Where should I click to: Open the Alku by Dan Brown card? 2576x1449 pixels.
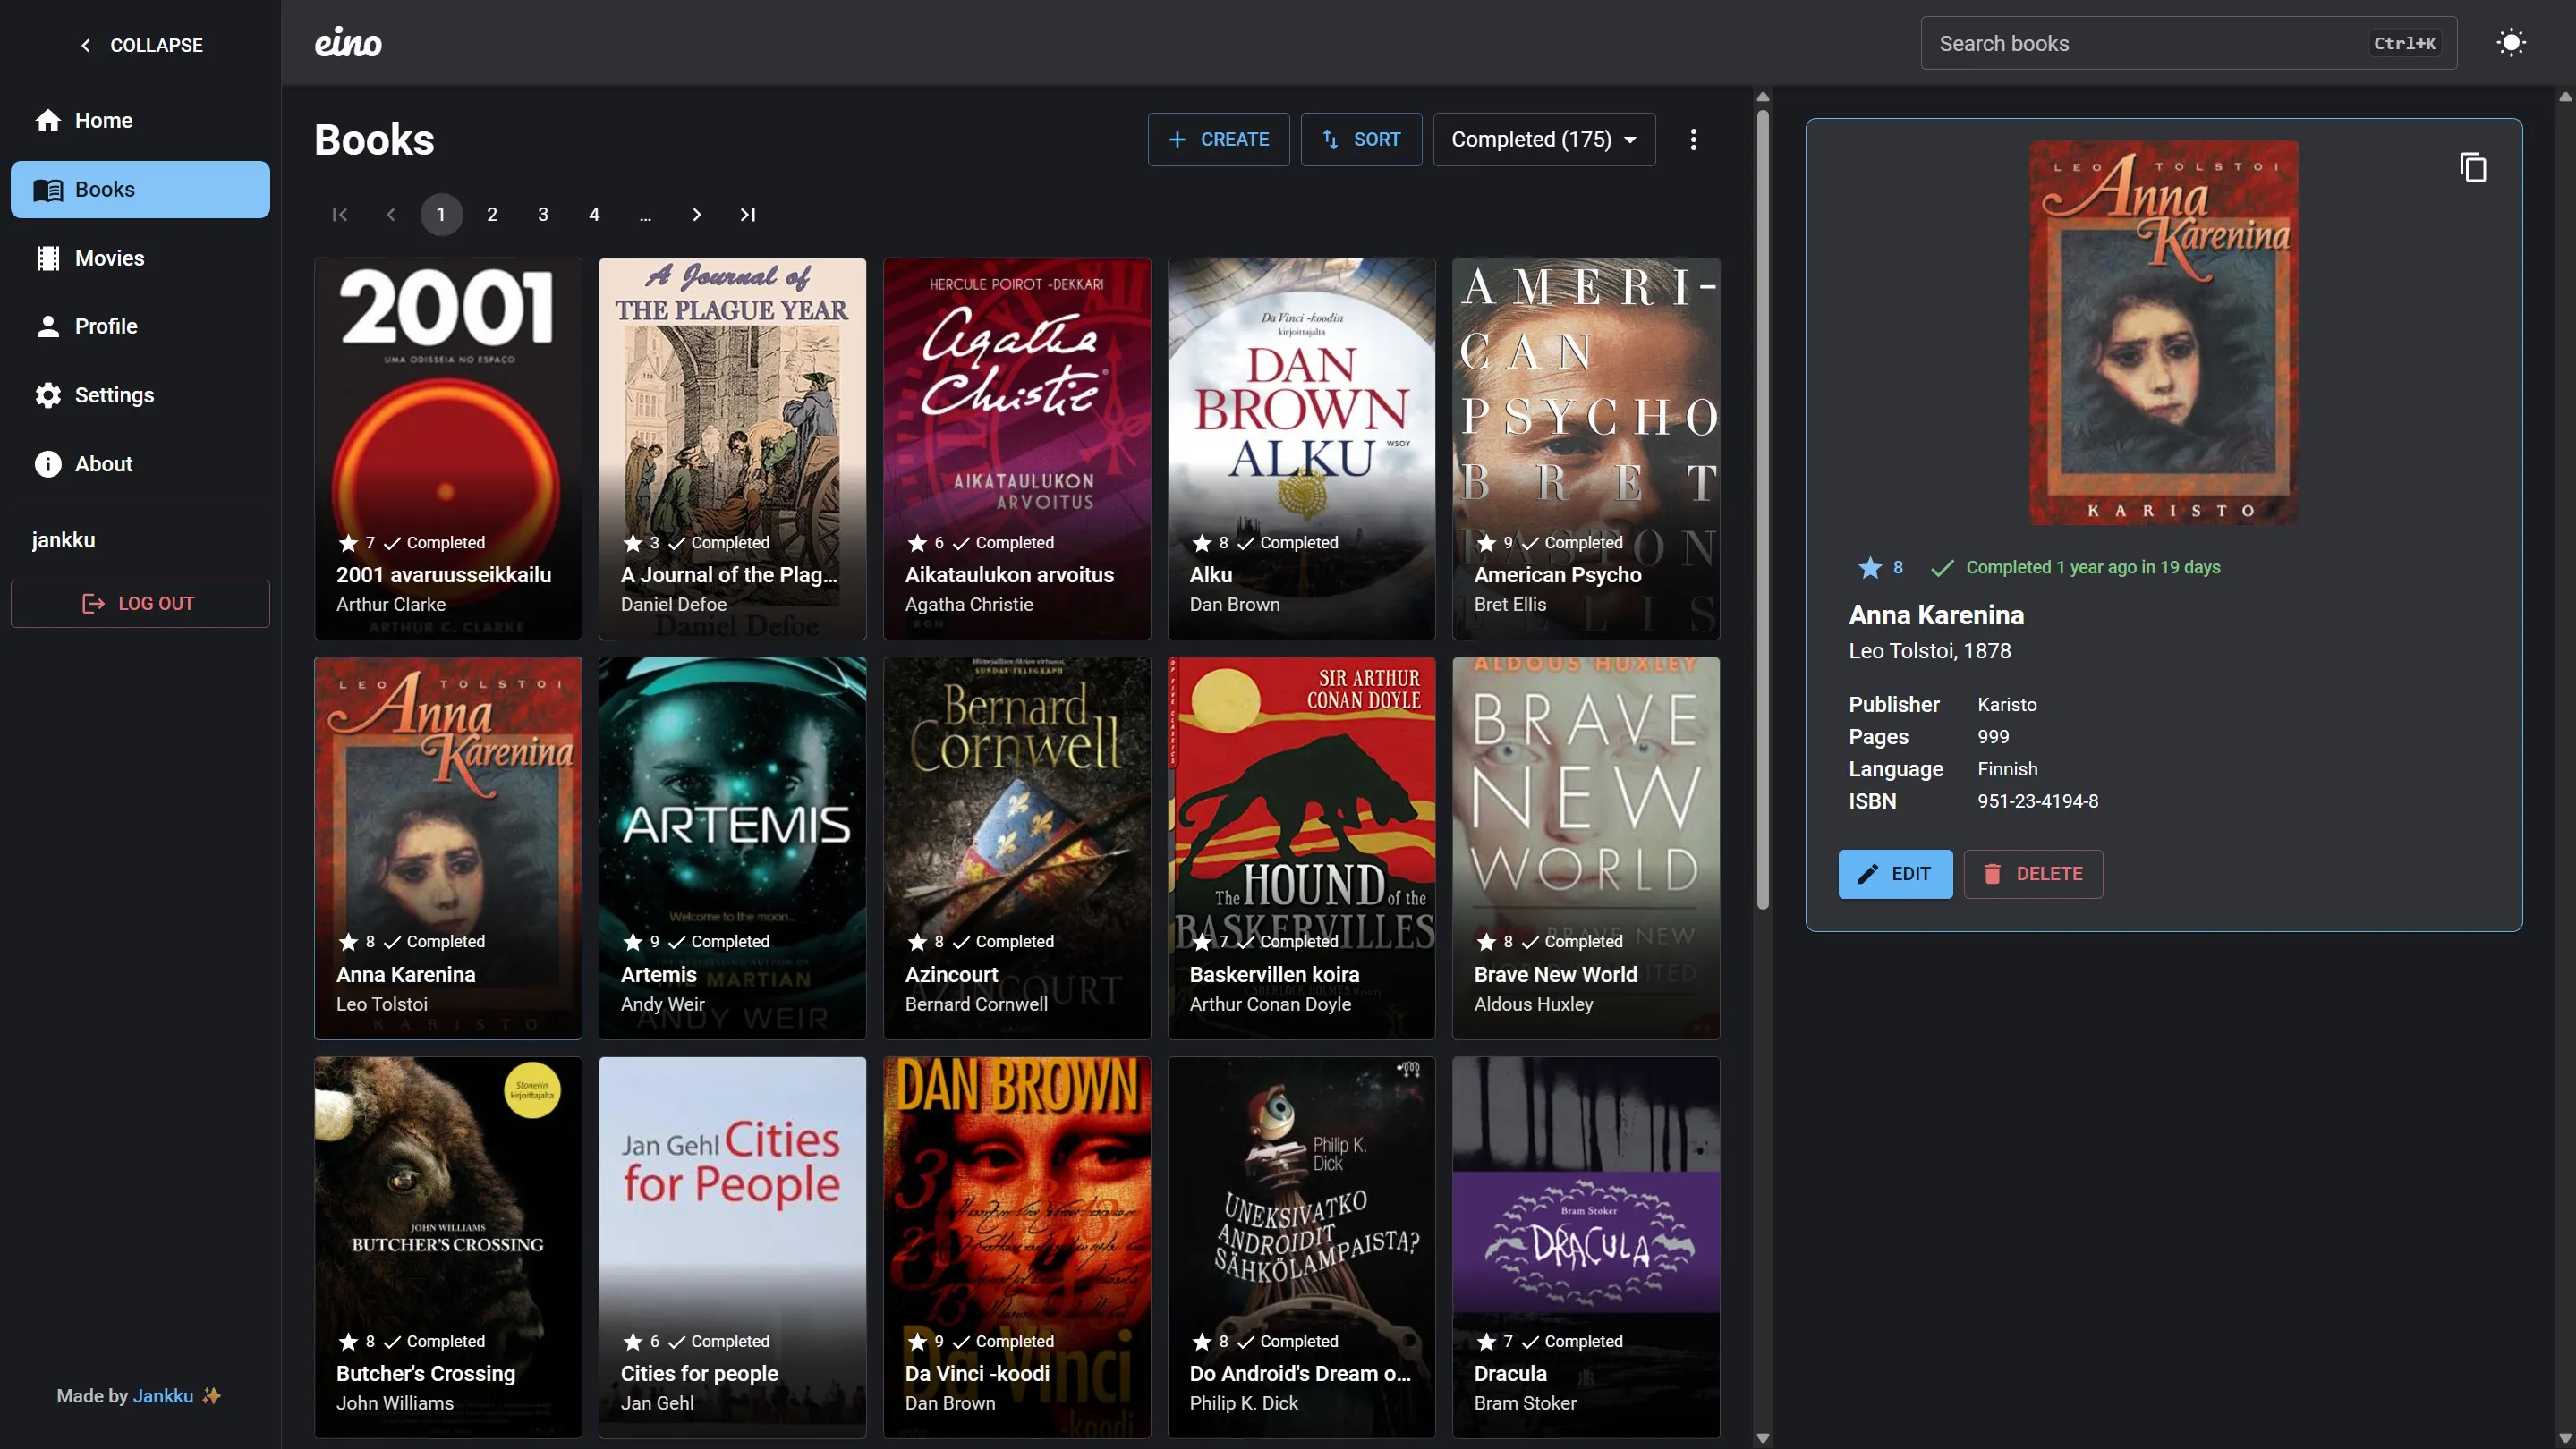tap(1301, 449)
